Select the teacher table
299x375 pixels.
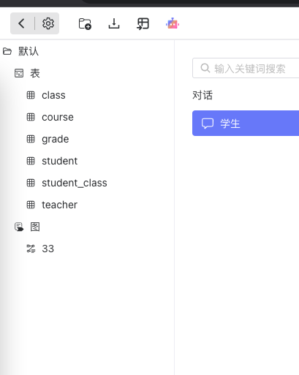[x=60, y=205]
